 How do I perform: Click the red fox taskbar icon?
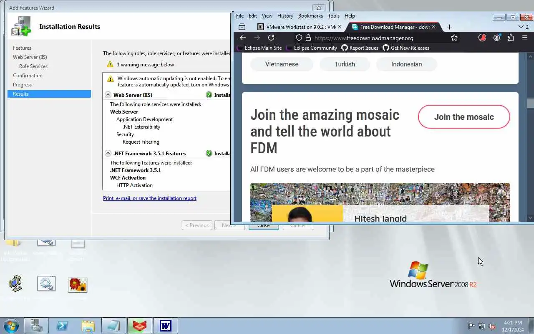(140, 326)
